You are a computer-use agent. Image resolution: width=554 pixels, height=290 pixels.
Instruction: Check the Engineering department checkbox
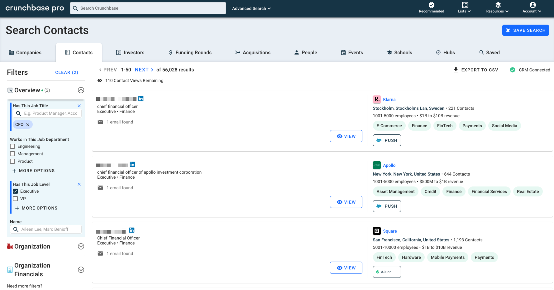12,146
